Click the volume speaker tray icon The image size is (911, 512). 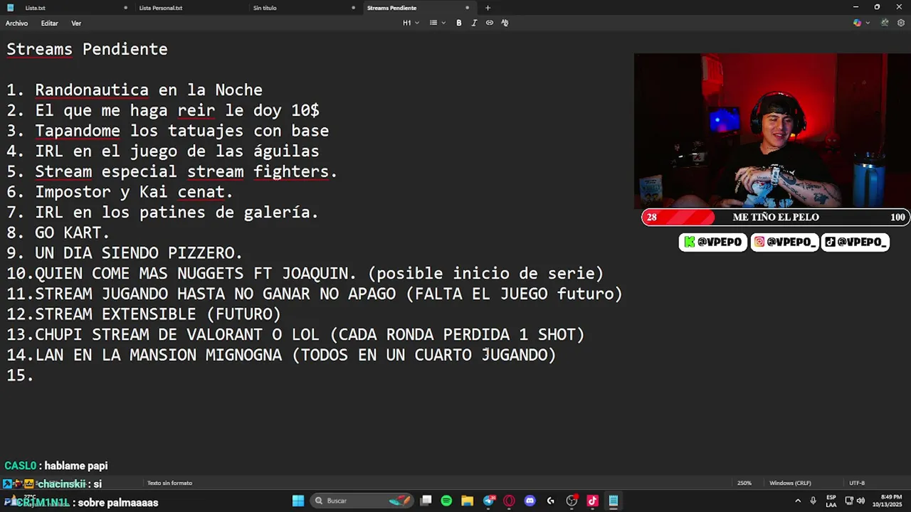click(860, 501)
